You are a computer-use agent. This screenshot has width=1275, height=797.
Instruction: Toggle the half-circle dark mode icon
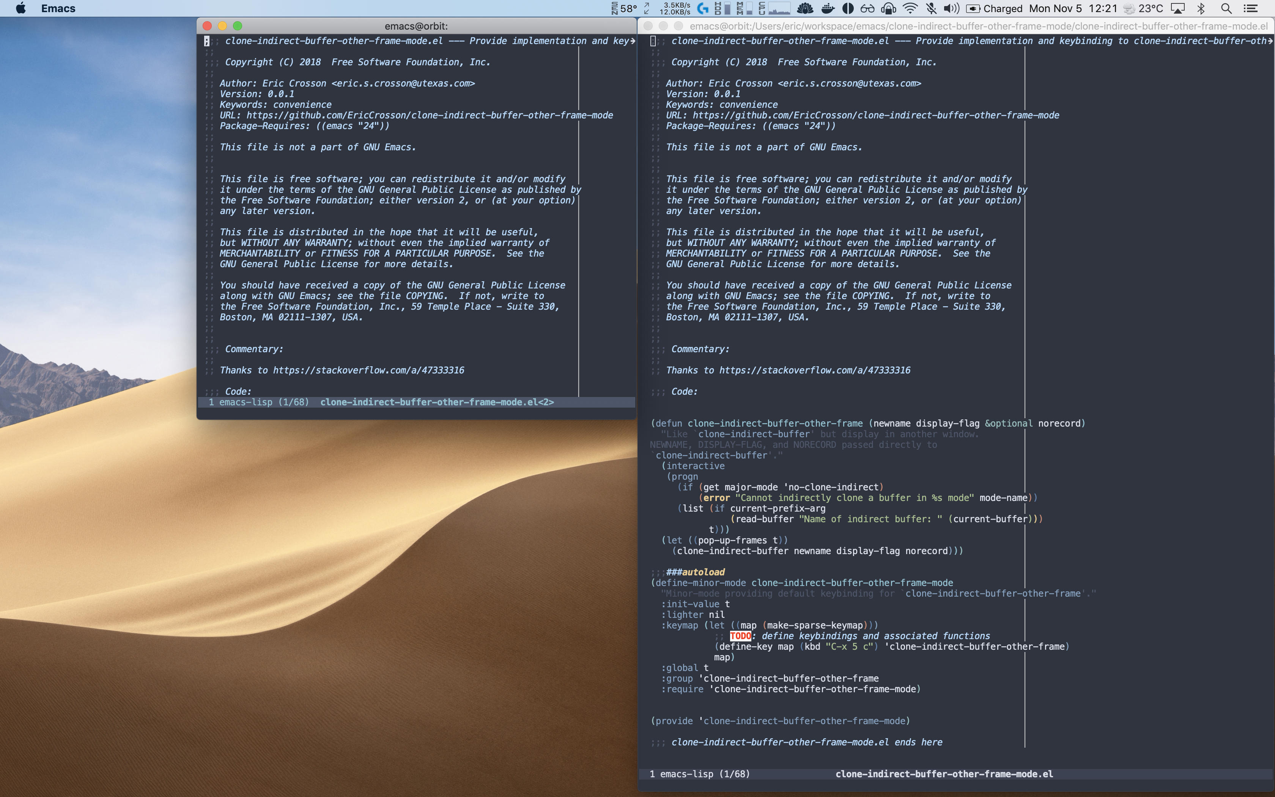tap(848, 8)
